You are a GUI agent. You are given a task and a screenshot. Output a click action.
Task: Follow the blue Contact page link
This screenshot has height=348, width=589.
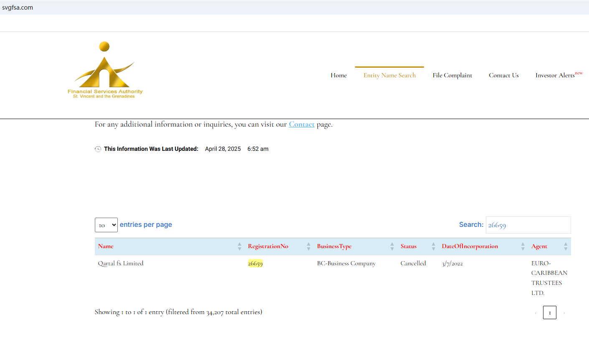tap(301, 124)
